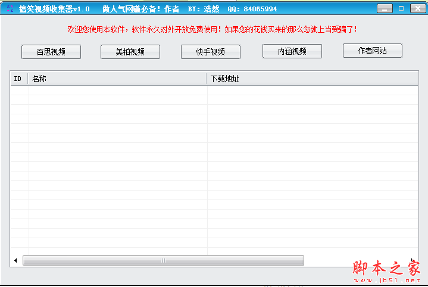The image size is (428, 287).
Task: Click the 脚本之家 watermark logo
Action: 387,270
